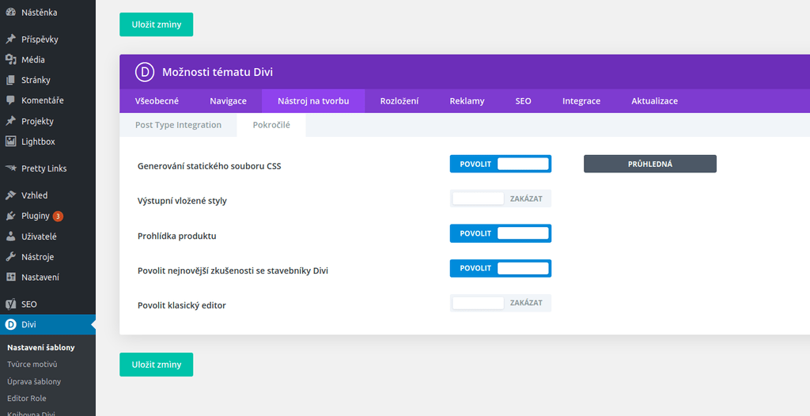Open the Lightbox menu item
Viewport: 810px width, 416px height.
[x=47, y=141]
